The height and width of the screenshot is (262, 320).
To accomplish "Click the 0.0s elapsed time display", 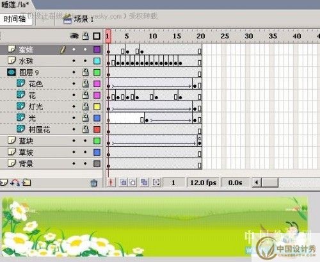I will [236, 183].
